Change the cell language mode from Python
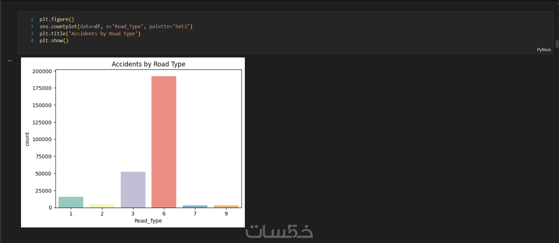The height and width of the screenshot is (243, 559). point(544,50)
